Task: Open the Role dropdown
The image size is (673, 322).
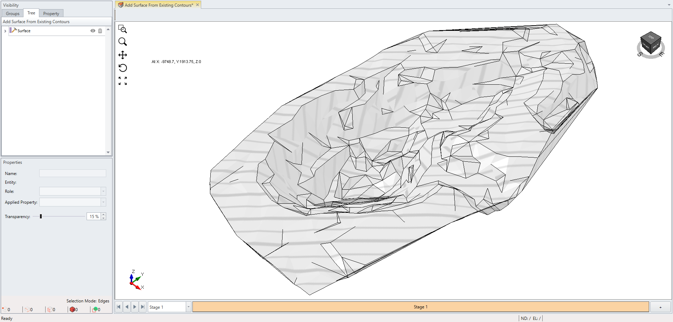Action: (103, 191)
